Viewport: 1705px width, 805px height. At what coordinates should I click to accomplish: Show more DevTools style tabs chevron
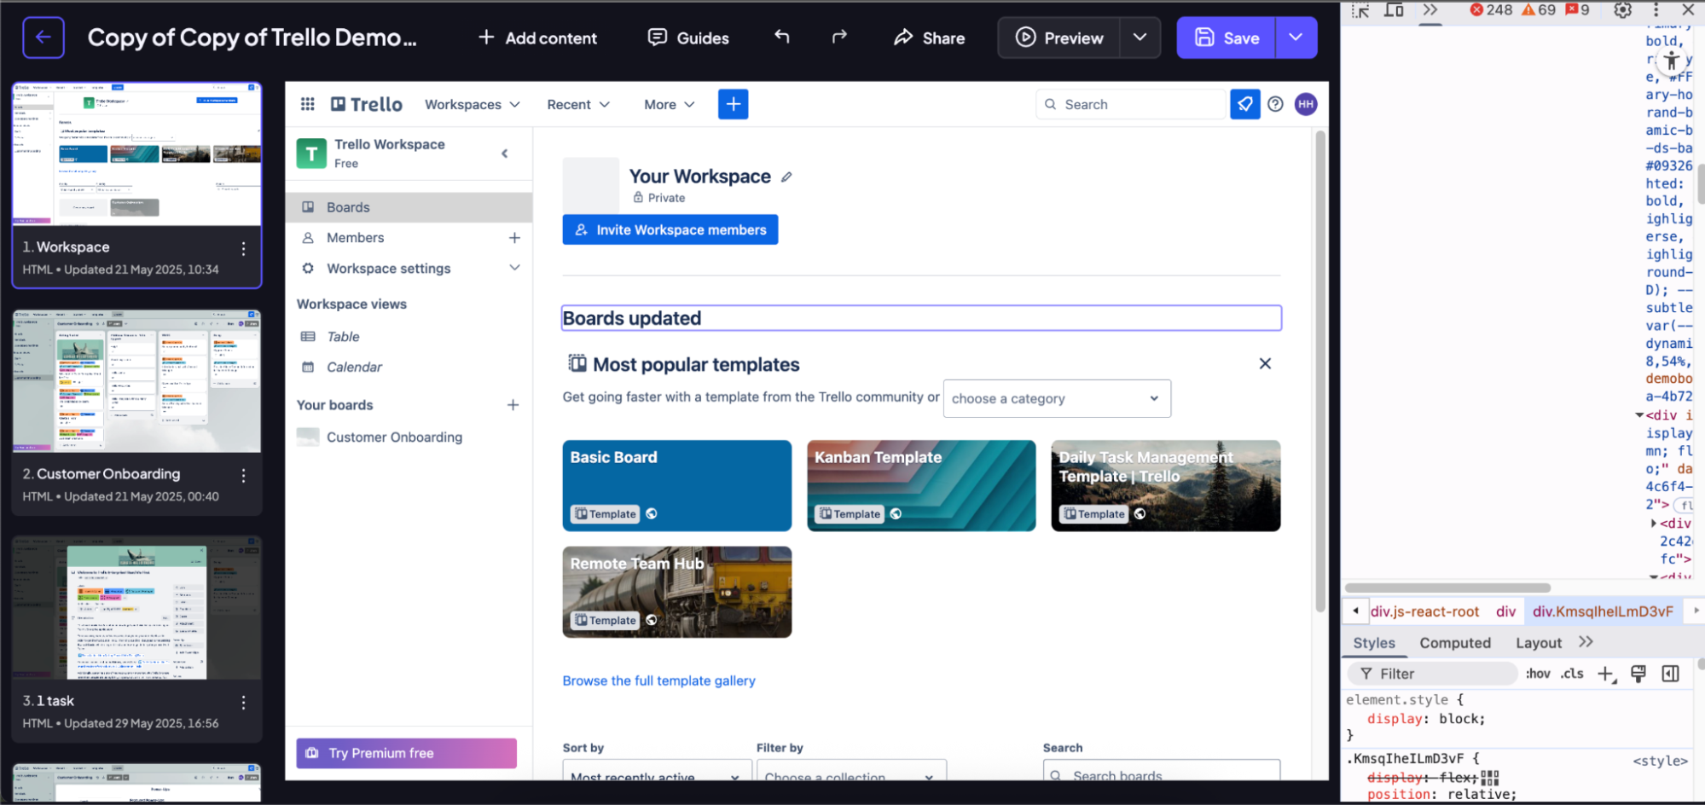[1586, 642]
